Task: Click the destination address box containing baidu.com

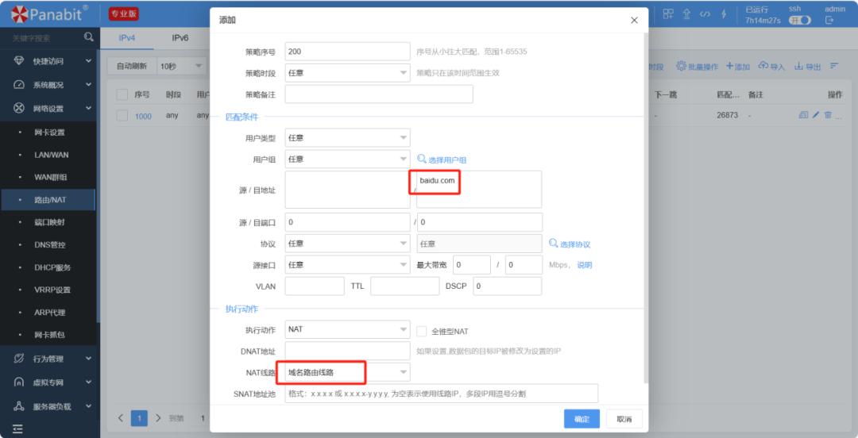Action: click(479, 189)
